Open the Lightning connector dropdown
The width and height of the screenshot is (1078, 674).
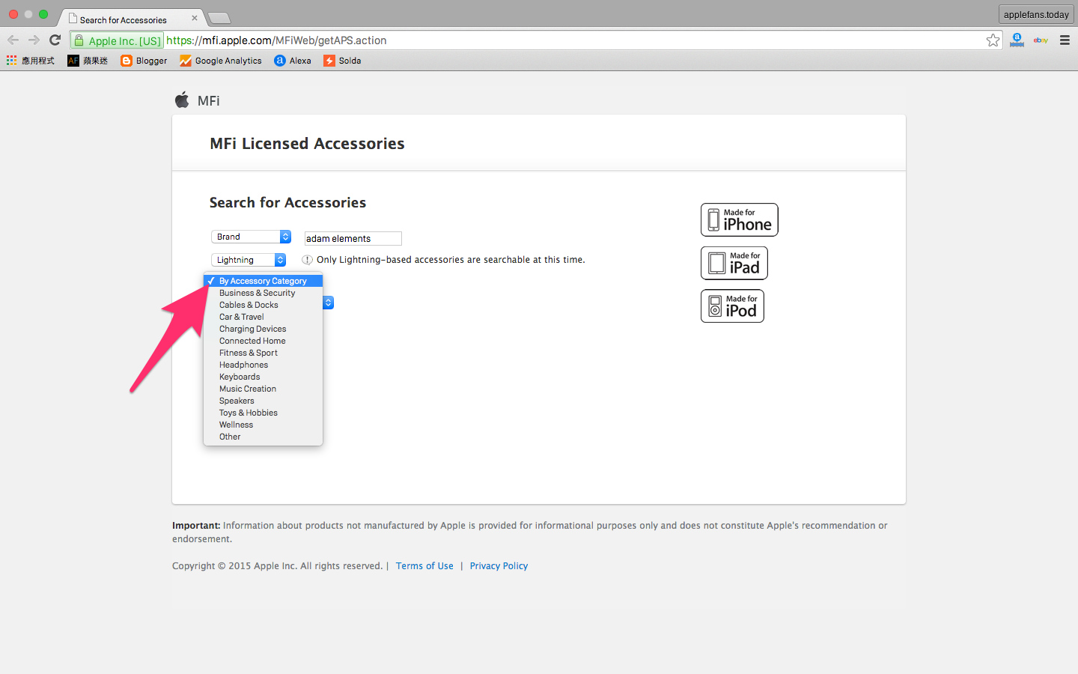tap(249, 260)
